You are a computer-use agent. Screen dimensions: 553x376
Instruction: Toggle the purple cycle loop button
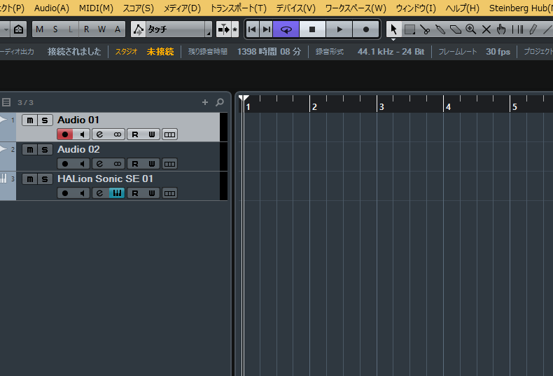pyautogui.click(x=286, y=29)
